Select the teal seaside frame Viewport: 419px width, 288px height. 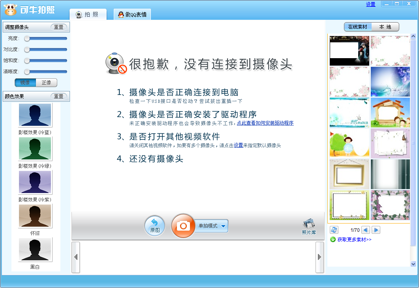pos(349,112)
